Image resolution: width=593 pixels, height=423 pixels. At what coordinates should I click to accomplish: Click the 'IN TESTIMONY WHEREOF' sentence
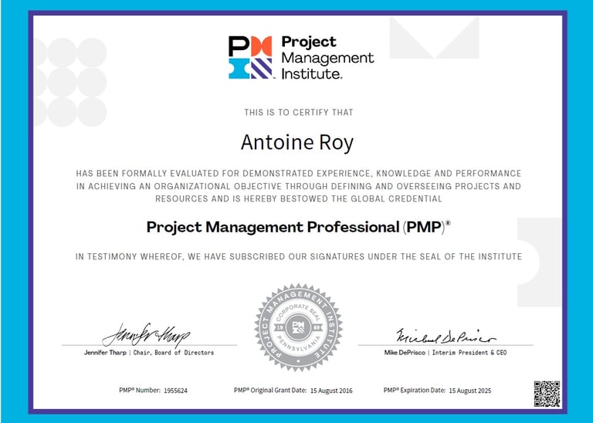(x=298, y=257)
